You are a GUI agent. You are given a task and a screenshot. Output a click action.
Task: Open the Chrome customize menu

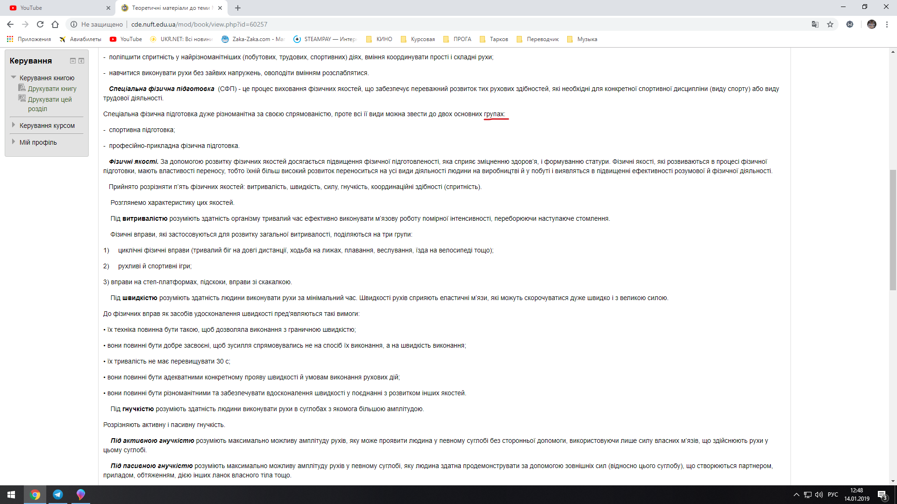[x=887, y=24]
